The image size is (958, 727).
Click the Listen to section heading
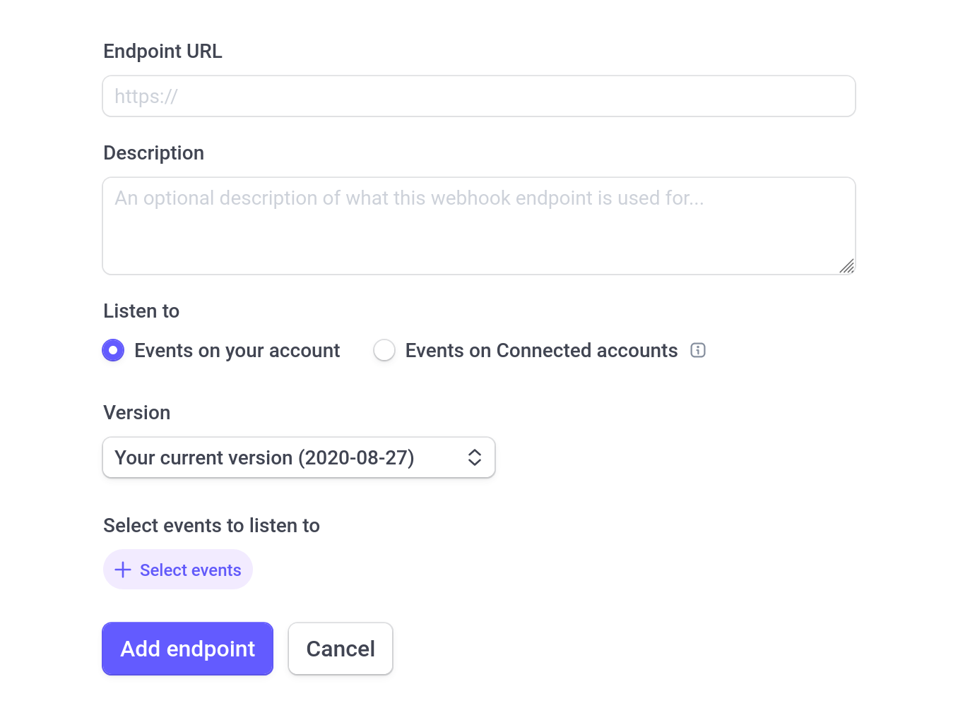coord(141,311)
